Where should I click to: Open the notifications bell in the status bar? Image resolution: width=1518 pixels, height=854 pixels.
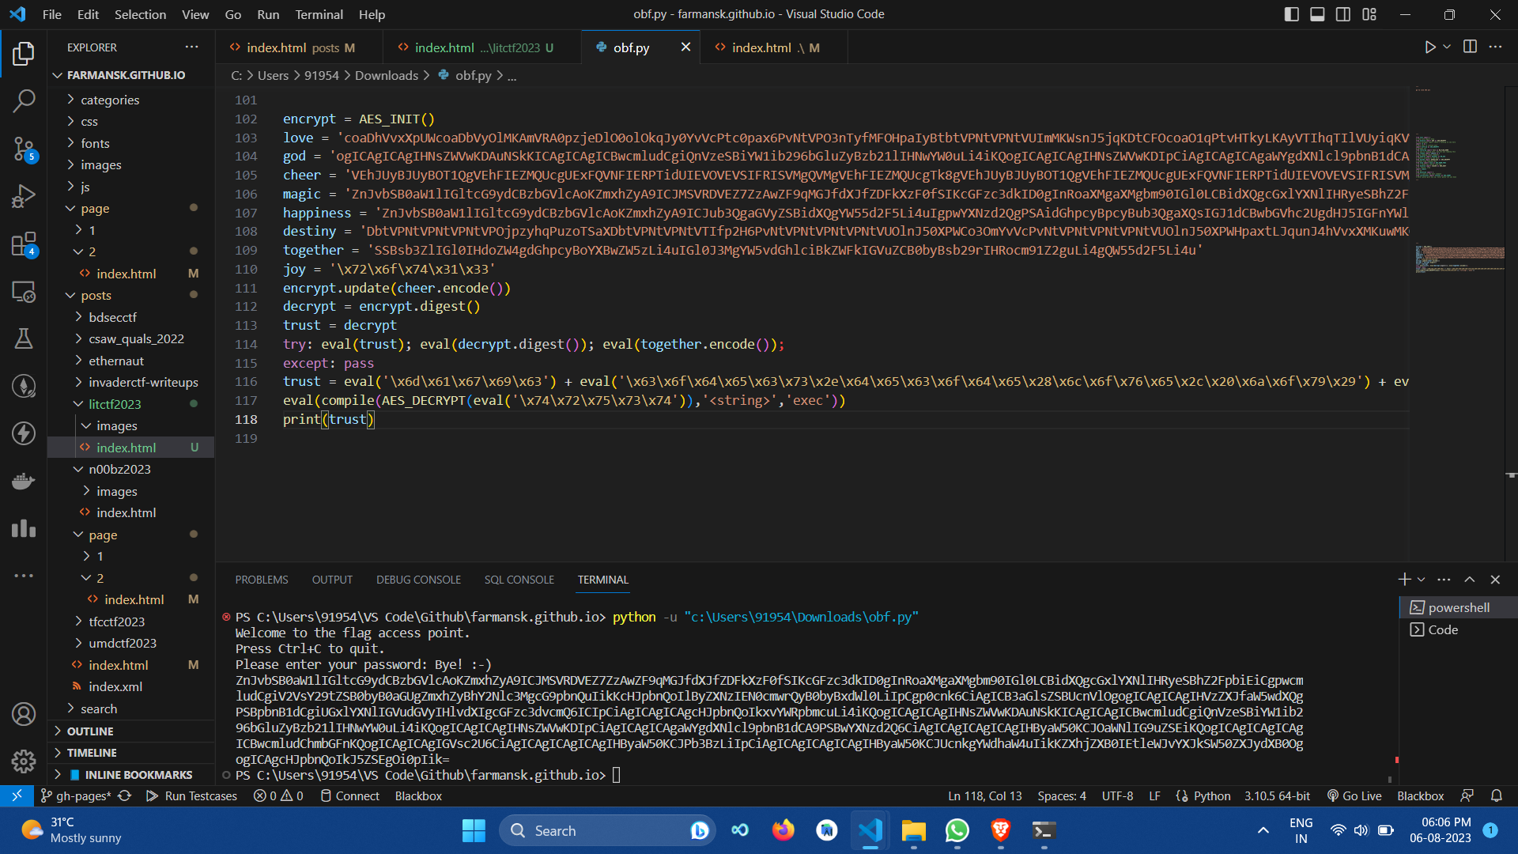pyautogui.click(x=1497, y=796)
